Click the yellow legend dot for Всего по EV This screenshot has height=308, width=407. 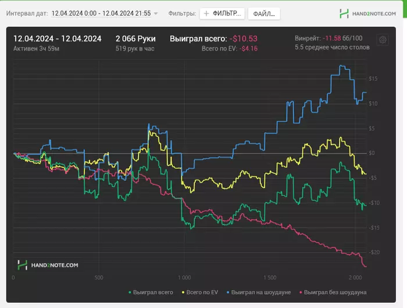pos(183,293)
